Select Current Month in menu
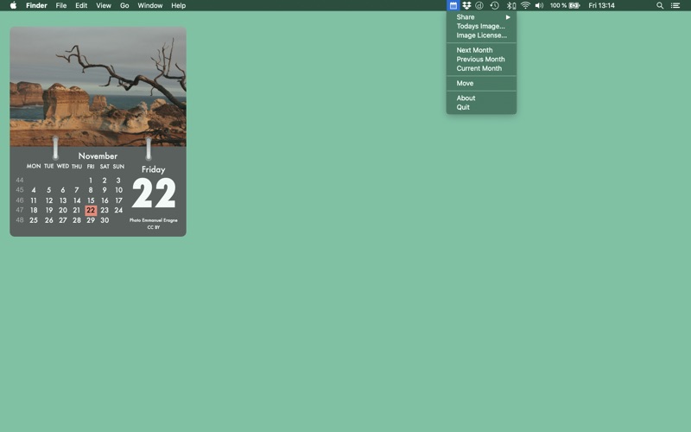The width and height of the screenshot is (691, 432). pyautogui.click(x=482, y=68)
